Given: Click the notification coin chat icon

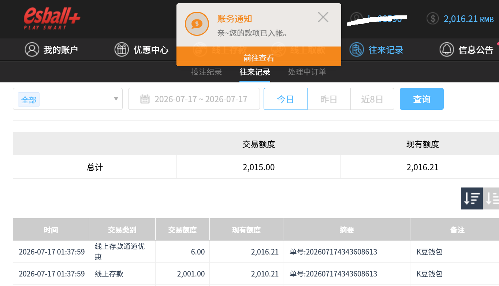Looking at the screenshot, I should coord(197,24).
